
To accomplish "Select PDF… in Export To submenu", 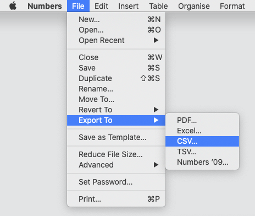I will [202, 120].
